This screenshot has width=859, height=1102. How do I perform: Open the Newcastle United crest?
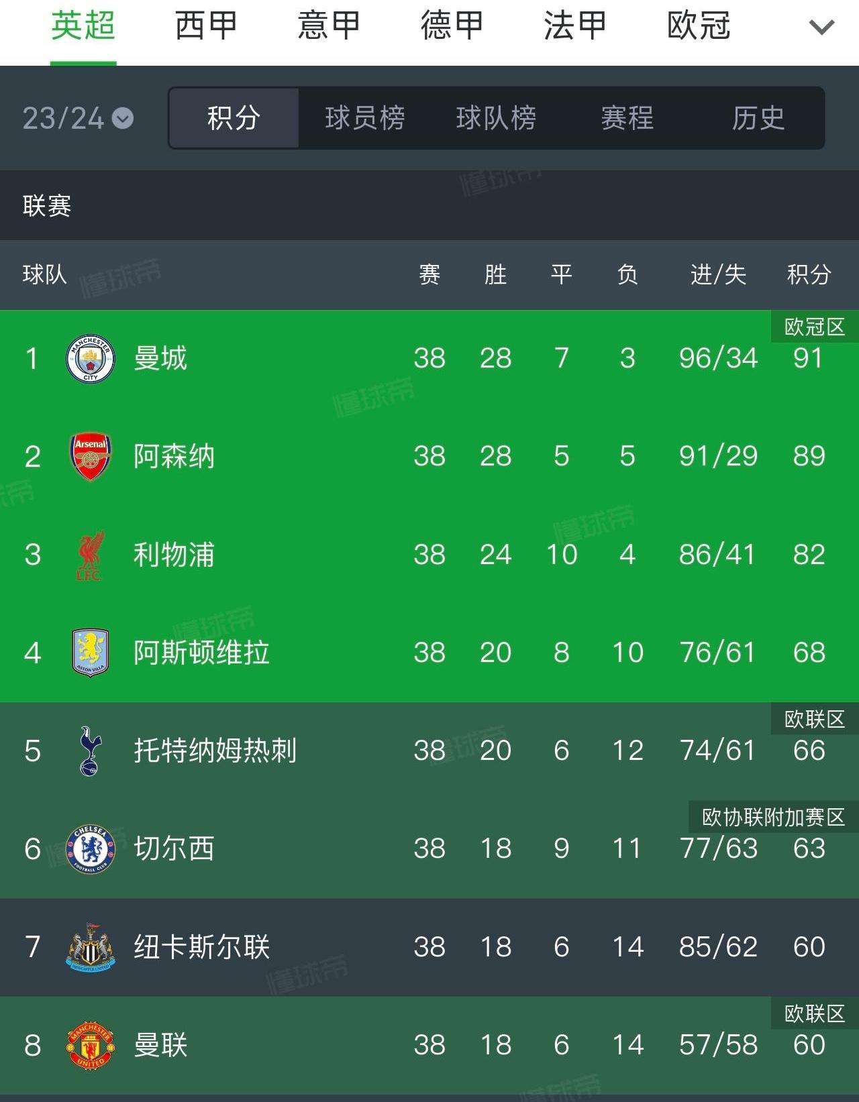91,947
